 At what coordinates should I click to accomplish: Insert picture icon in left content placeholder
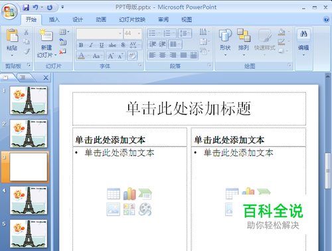pyautogui.click(x=114, y=209)
